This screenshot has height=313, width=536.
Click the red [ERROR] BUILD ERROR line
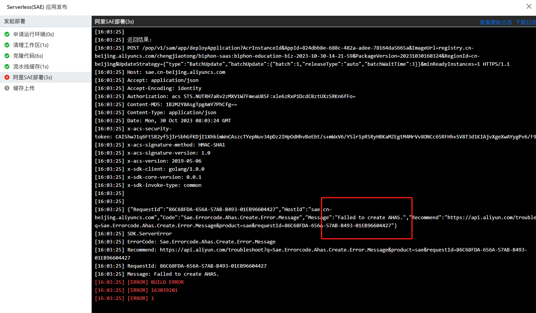click(139, 282)
